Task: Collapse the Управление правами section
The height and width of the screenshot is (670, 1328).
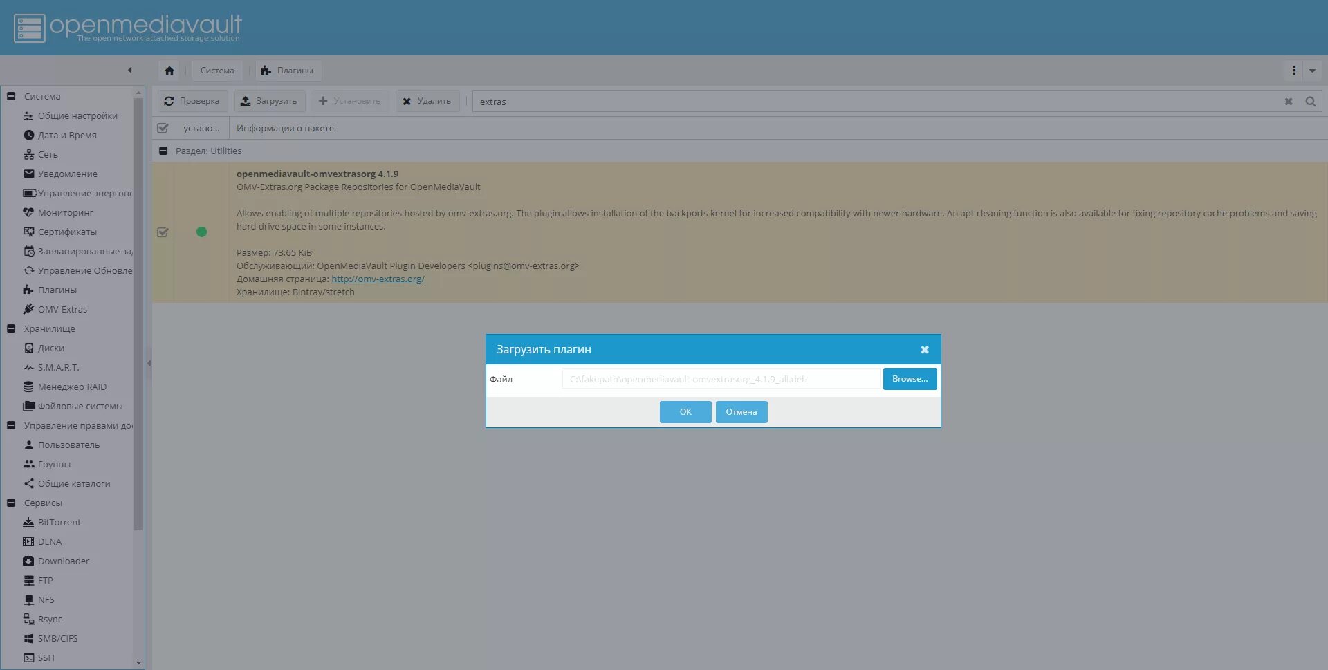Action: 11,425
